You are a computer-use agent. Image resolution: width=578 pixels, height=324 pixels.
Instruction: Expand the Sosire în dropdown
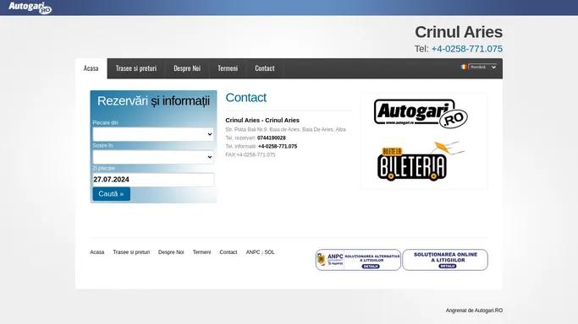pos(153,157)
